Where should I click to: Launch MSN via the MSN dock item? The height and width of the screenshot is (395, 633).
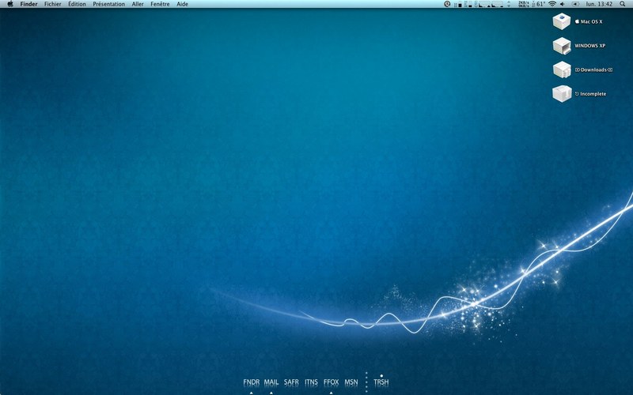(351, 382)
